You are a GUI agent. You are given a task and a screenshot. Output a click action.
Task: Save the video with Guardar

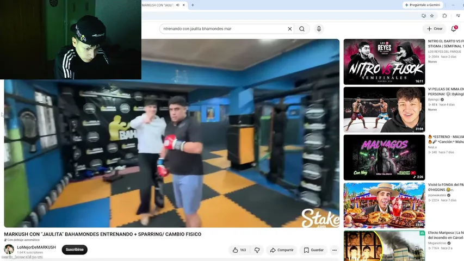click(x=314, y=250)
